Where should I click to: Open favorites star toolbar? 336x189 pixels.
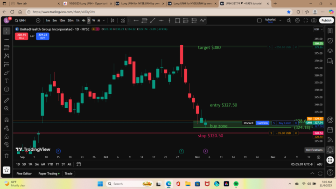pyautogui.click(x=7, y=170)
